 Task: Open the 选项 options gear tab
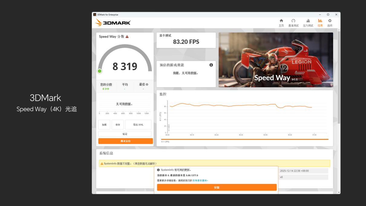coord(330,23)
